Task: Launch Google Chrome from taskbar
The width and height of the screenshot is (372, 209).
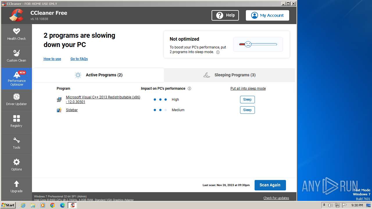Action: (x=53, y=205)
